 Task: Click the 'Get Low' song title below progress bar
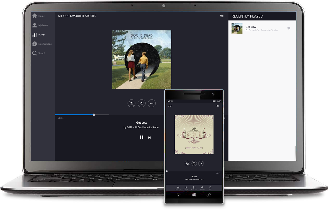tap(142, 123)
